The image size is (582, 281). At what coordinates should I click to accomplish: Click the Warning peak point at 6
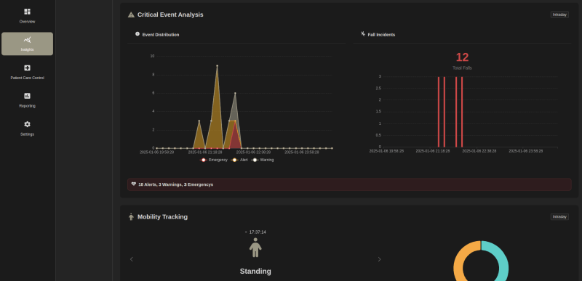tap(235, 93)
